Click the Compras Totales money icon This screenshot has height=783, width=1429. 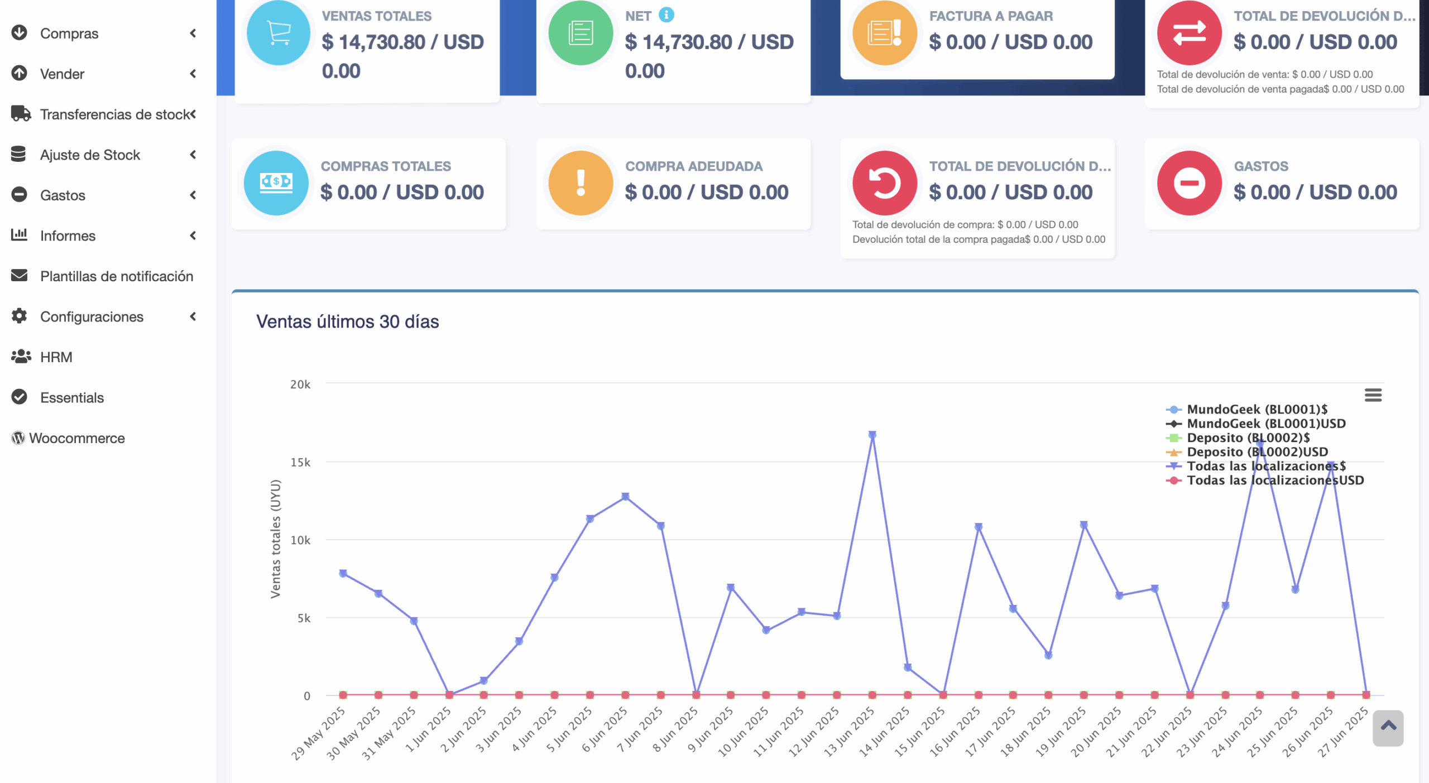276,183
